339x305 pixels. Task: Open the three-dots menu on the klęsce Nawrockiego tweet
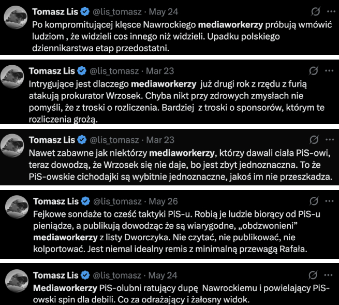[x=331, y=11]
